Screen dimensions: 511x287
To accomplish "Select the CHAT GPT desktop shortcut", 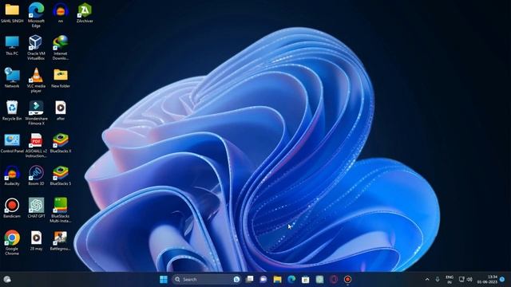I will 36,208.
